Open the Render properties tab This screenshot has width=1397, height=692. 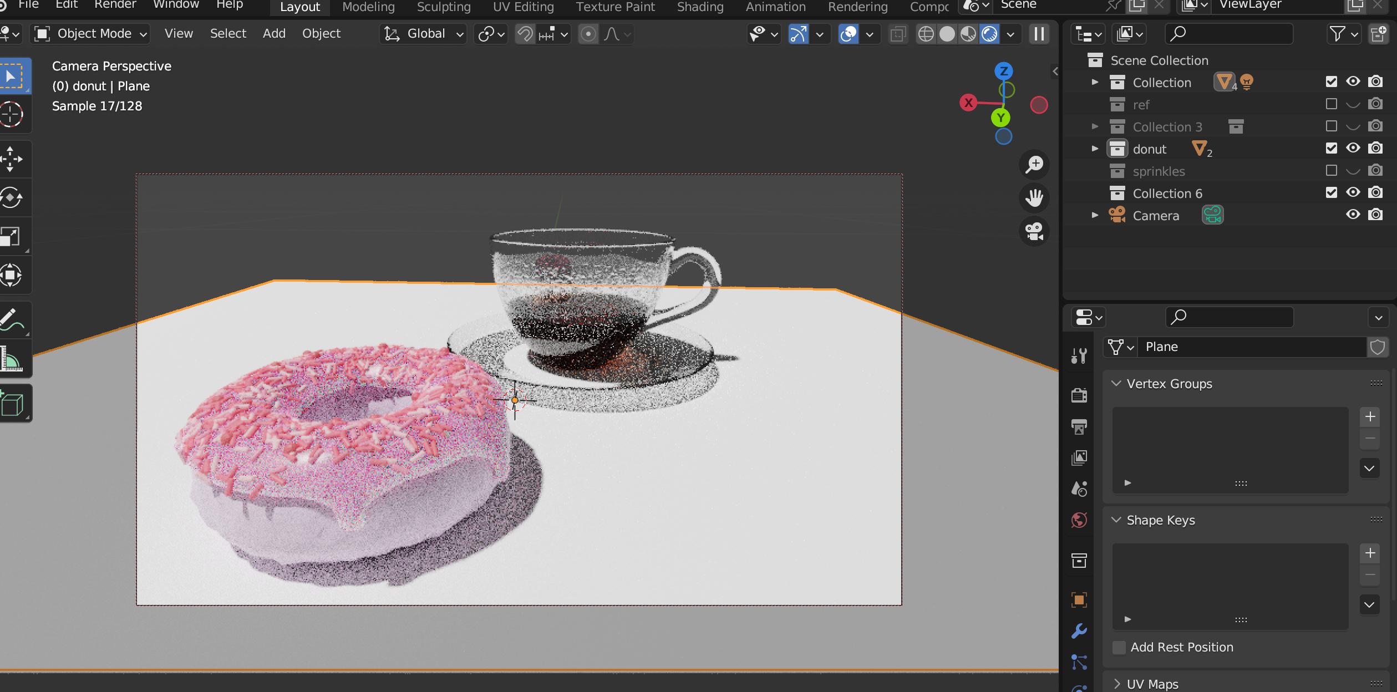click(x=1079, y=395)
